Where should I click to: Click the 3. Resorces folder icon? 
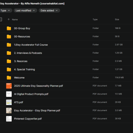click(9, 61)
